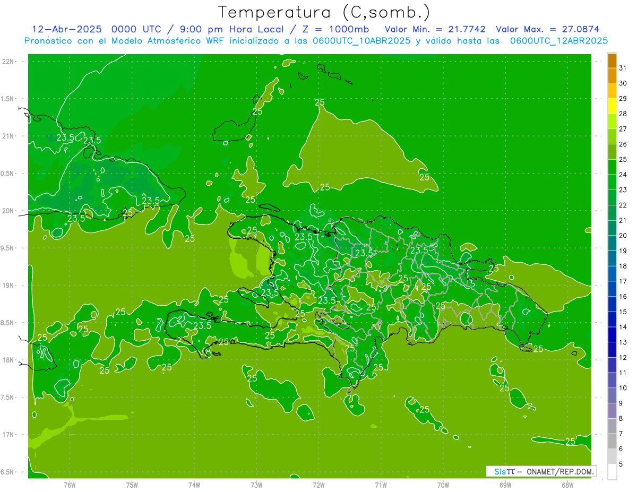Click the "71W" longitude axis label
The image size is (637, 492).
(x=381, y=485)
